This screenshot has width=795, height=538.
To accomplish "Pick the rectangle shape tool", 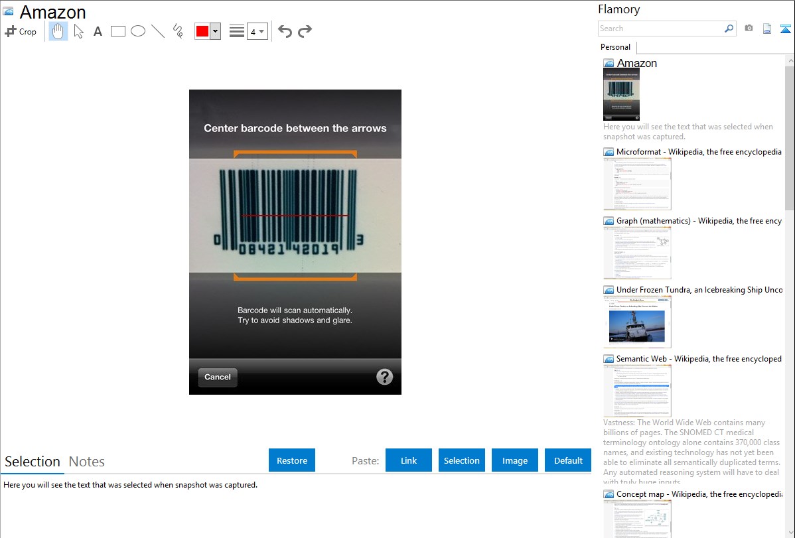I will 117,31.
